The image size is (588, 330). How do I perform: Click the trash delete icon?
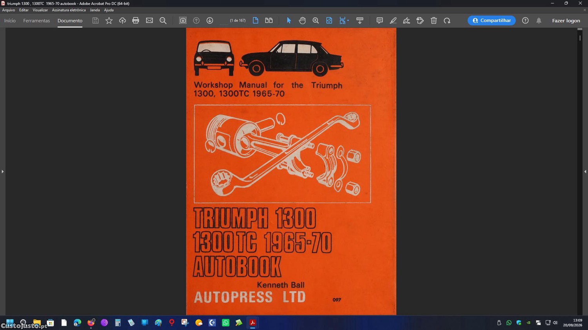[434, 20]
